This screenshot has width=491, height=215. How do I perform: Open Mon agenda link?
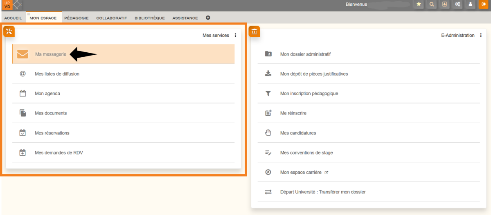click(47, 94)
